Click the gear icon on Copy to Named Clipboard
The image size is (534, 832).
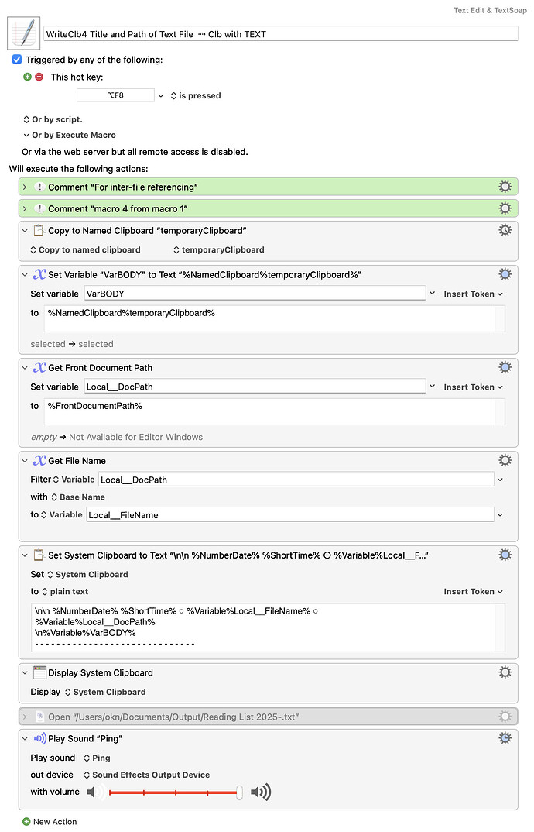[505, 229]
